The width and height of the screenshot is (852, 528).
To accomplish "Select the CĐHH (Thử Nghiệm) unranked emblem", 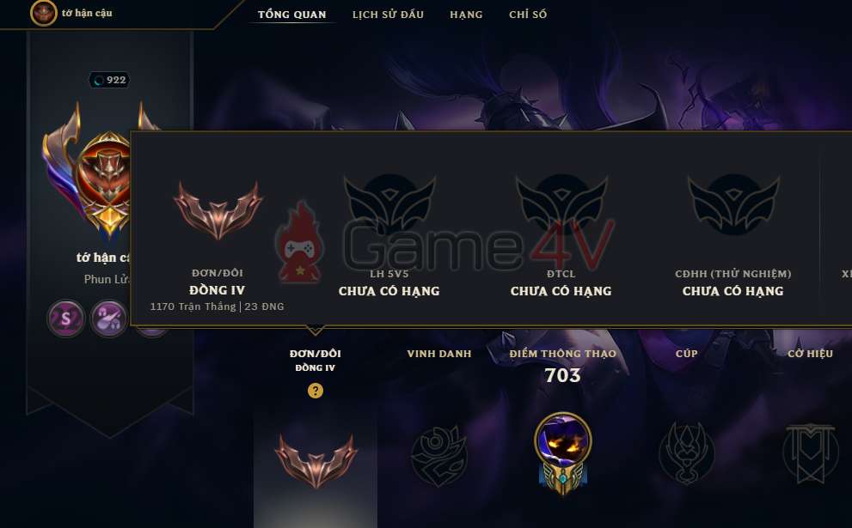I will [733, 204].
